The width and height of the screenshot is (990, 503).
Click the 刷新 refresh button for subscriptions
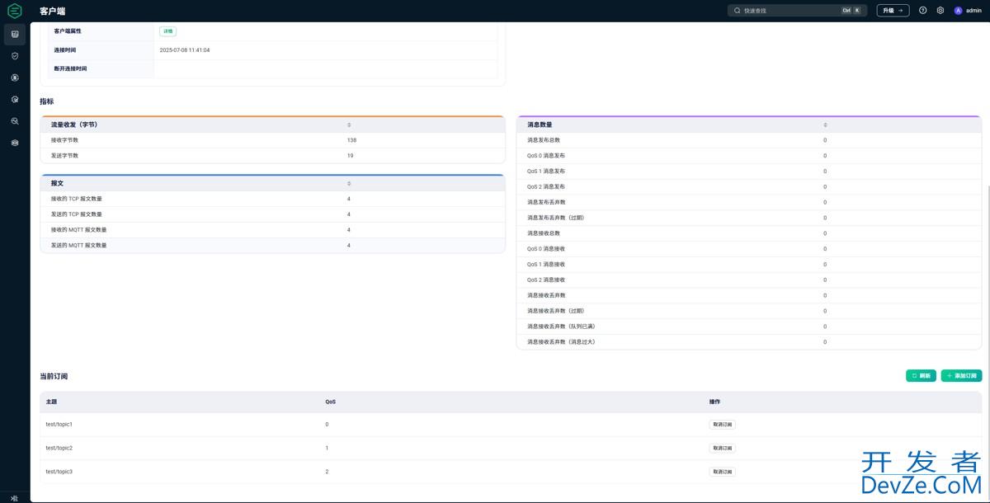pyautogui.click(x=921, y=376)
